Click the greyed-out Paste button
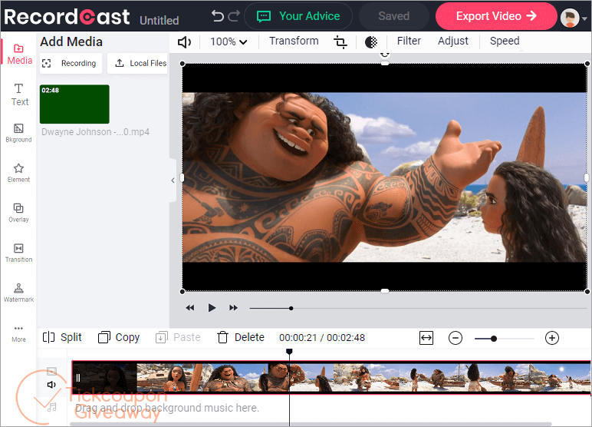 click(x=178, y=337)
